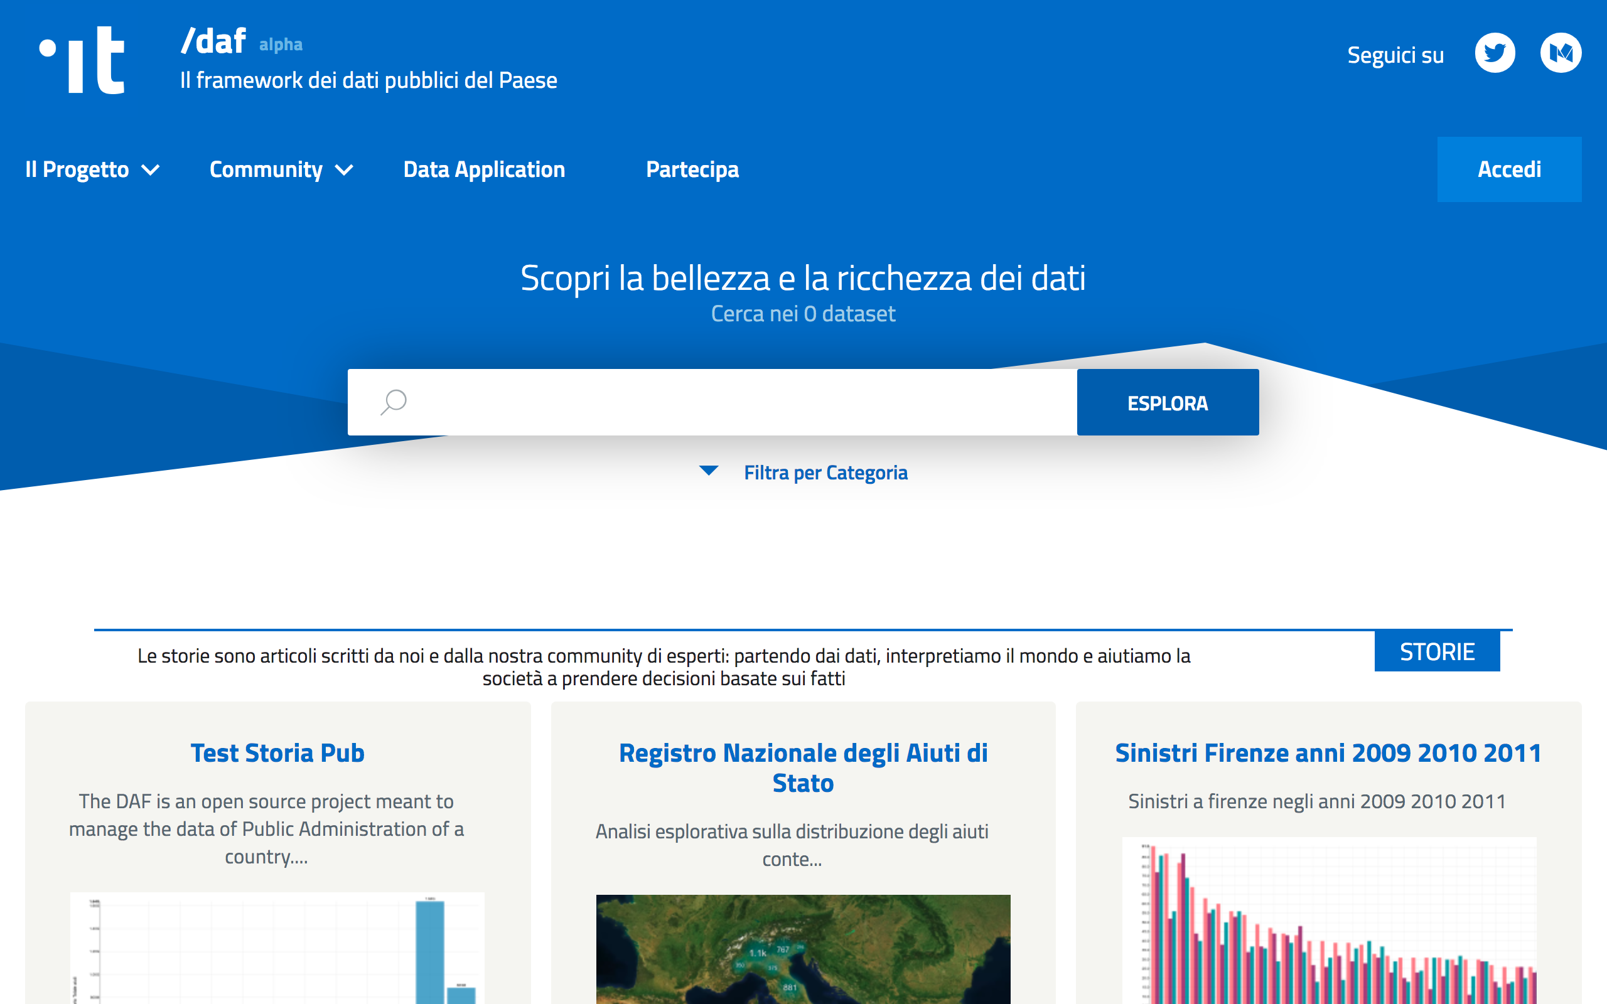The height and width of the screenshot is (1004, 1607).
Task: Open the /daf site title link
Action: coord(214,41)
